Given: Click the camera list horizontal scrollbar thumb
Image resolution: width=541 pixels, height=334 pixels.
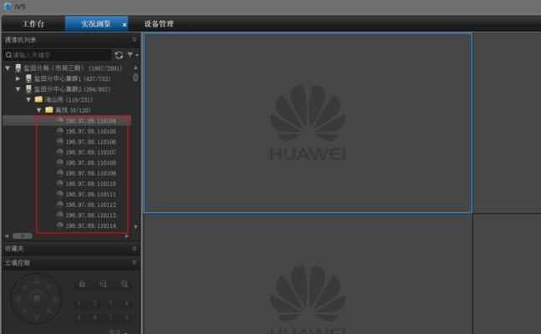Looking at the screenshot, I should click(x=23, y=236).
